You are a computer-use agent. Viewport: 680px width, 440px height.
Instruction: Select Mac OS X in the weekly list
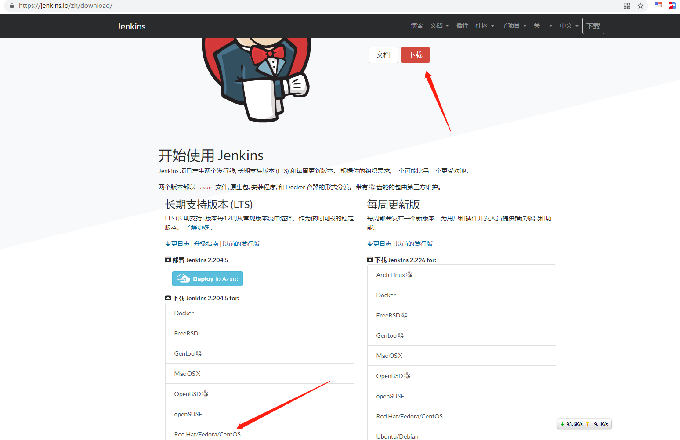462,356
